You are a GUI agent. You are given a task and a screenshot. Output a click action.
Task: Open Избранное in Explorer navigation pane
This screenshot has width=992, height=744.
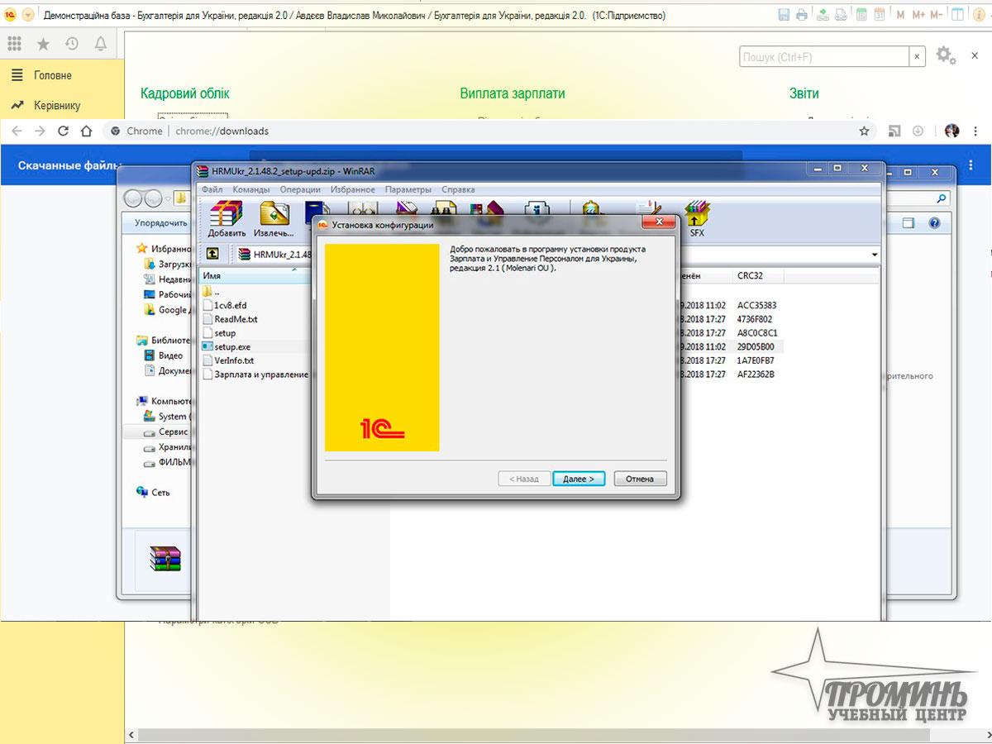[x=165, y=249]
